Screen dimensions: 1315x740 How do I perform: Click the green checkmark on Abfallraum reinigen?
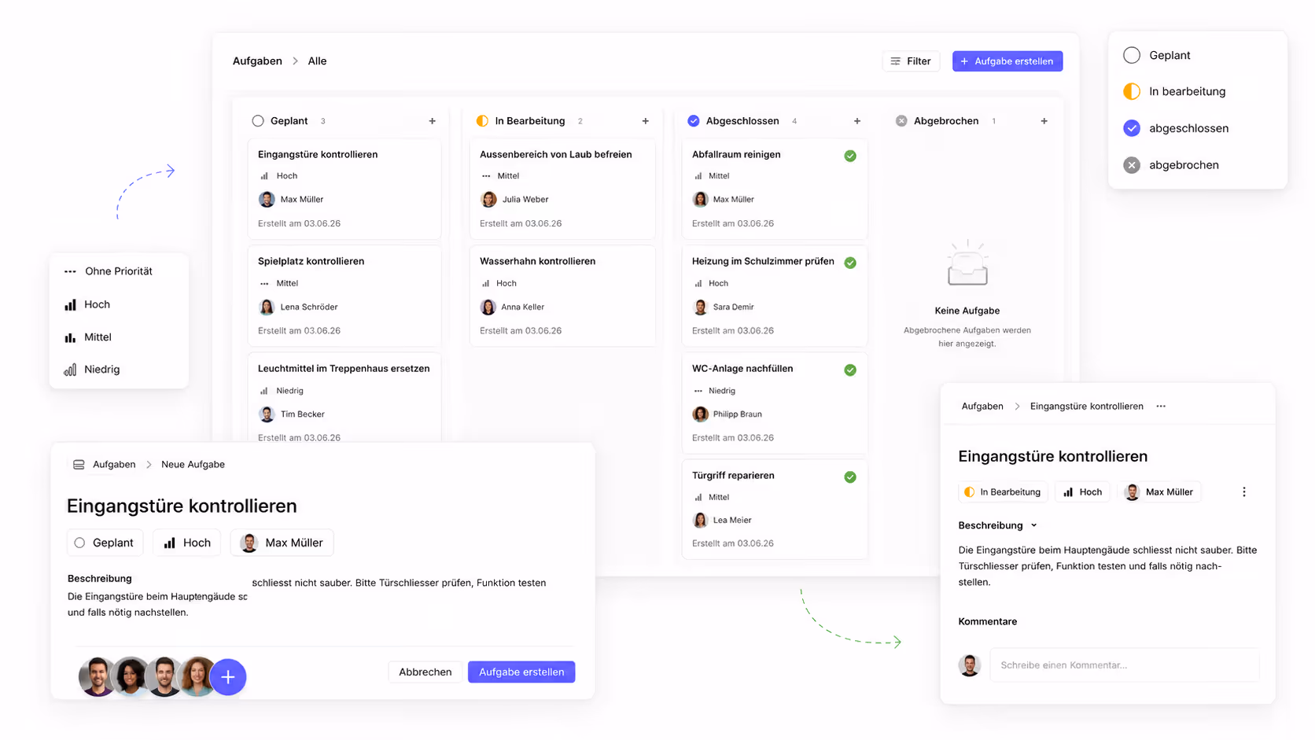point(850,156)
